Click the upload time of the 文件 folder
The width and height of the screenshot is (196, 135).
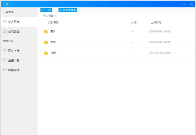pos(160,42)
